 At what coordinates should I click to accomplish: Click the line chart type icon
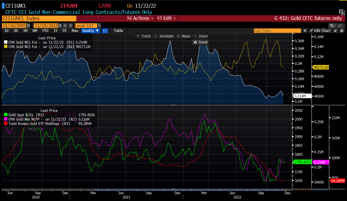pyautogui.click(x=105, y=31)
